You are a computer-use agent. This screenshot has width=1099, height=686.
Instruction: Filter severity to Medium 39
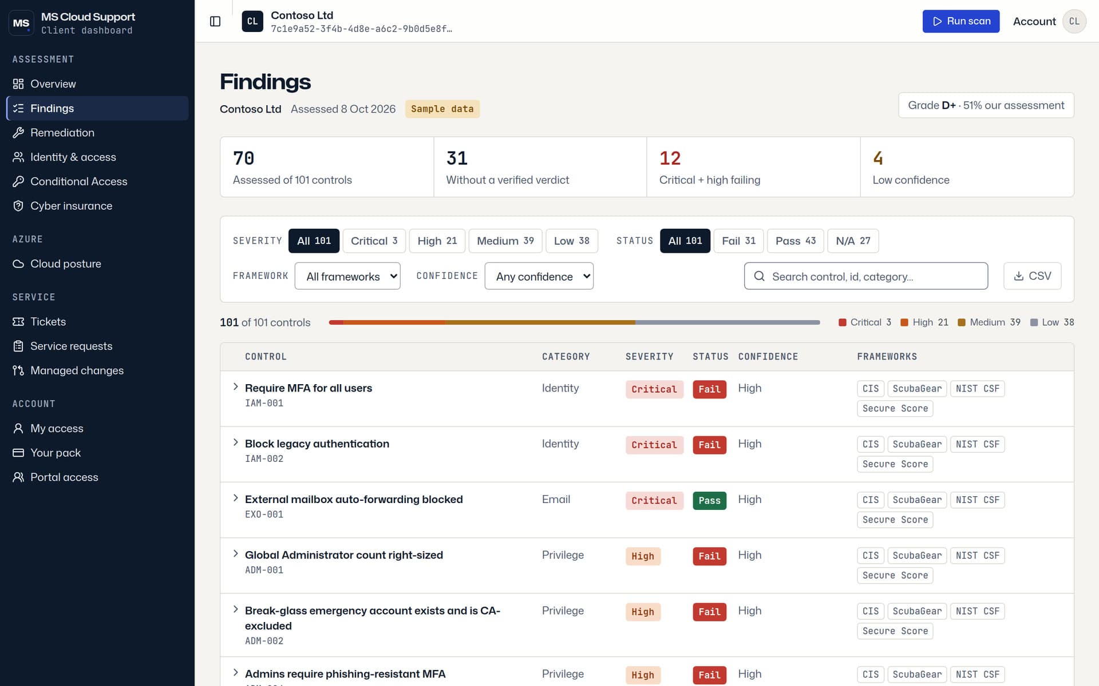coord(505,241)
